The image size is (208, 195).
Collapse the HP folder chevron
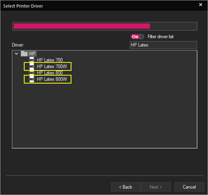[x=17, y=54]
